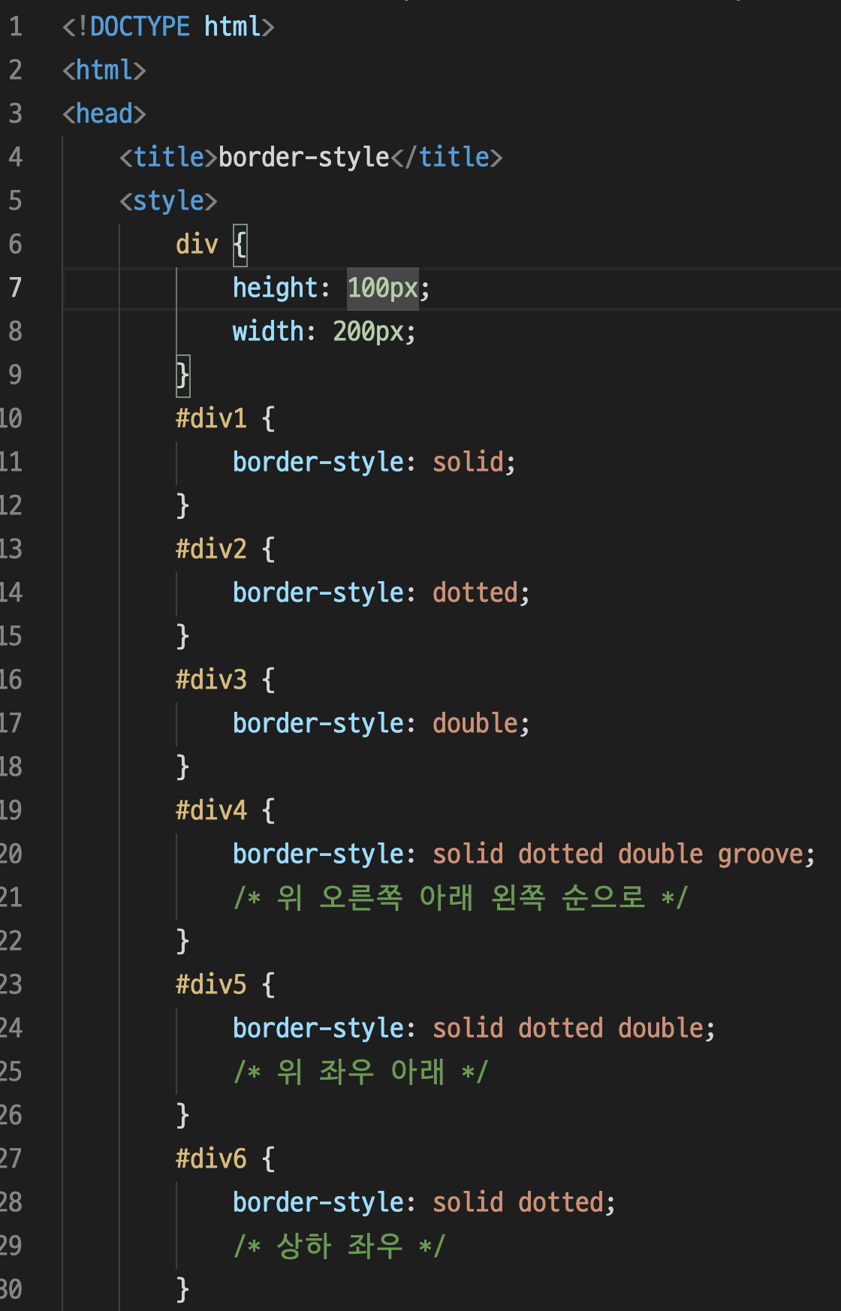Click the width property name
Image resolution: width=841 pixels, height=1311 pixels.
268,332
